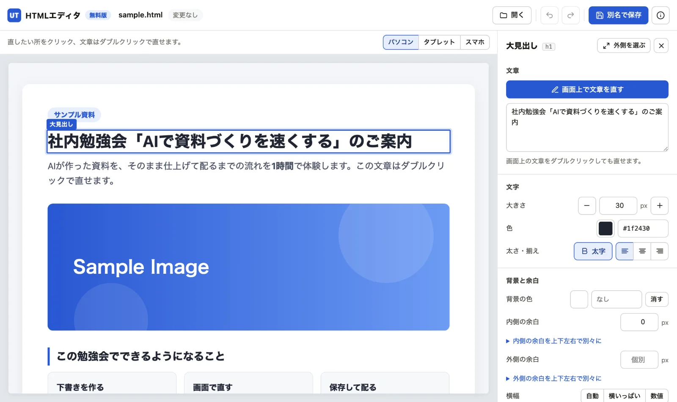This screenshot has height=402, width=677.
Task: Click the 変更なし status label
Action: pos(185,15)
